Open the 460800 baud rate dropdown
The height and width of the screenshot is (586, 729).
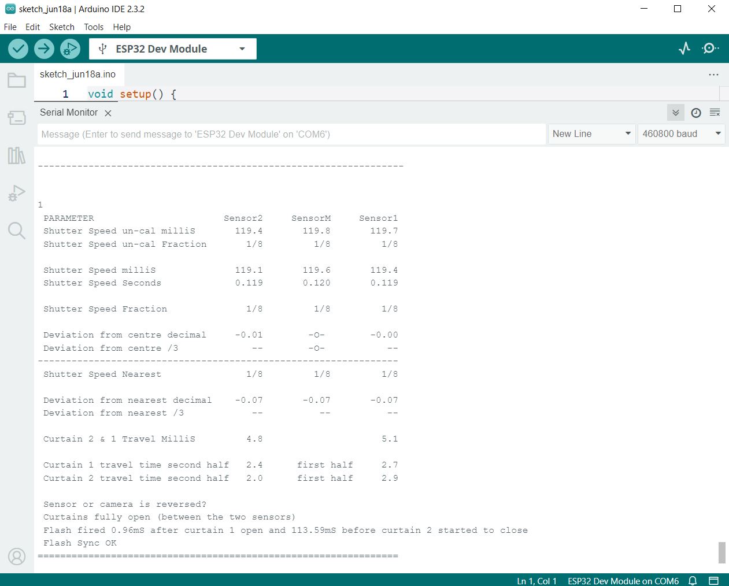click(682, 134)
